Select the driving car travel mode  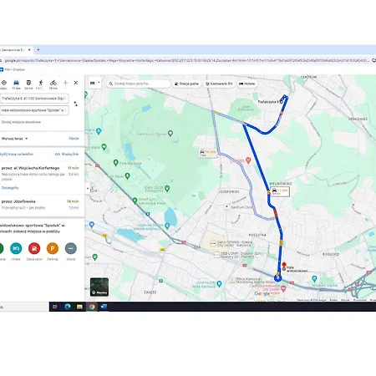(16, 83)
